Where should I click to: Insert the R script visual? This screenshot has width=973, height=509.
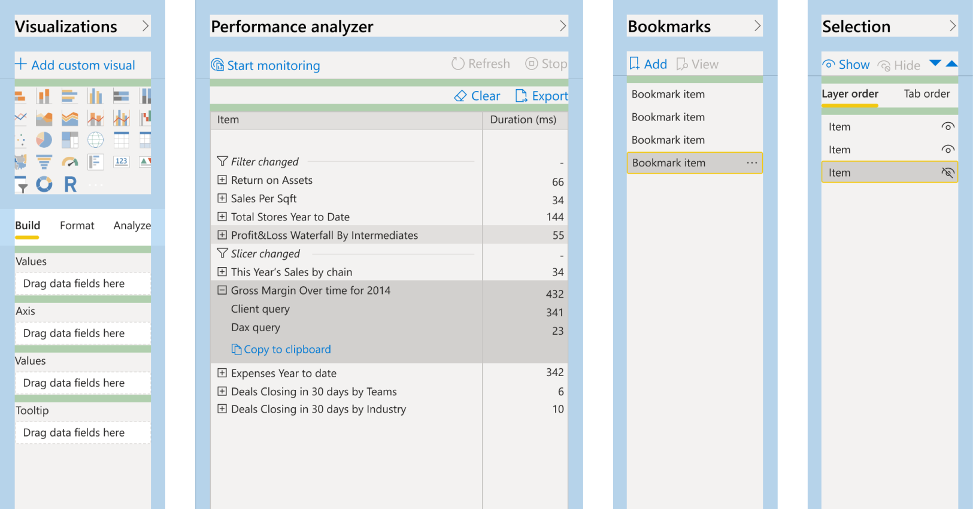70,184
